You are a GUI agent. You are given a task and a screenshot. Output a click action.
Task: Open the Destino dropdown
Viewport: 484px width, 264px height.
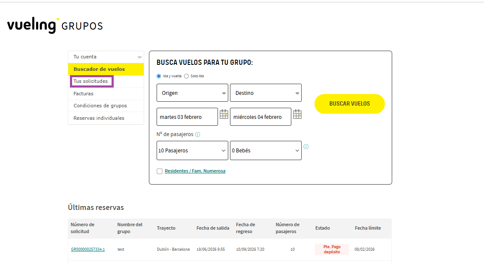point(266,93)
